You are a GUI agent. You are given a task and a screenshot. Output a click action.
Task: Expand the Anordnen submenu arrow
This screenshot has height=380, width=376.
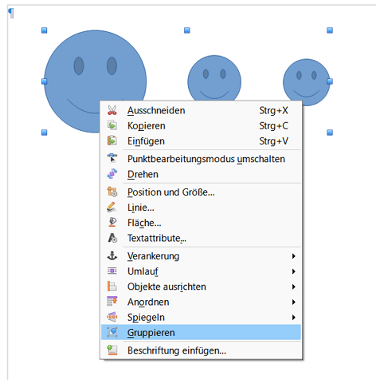293,302
